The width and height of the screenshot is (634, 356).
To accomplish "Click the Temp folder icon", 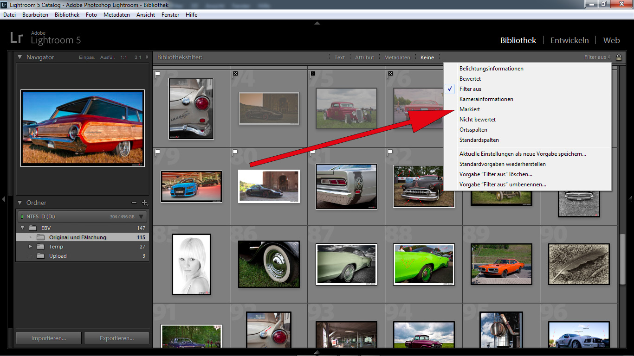I will coord(41,247).
